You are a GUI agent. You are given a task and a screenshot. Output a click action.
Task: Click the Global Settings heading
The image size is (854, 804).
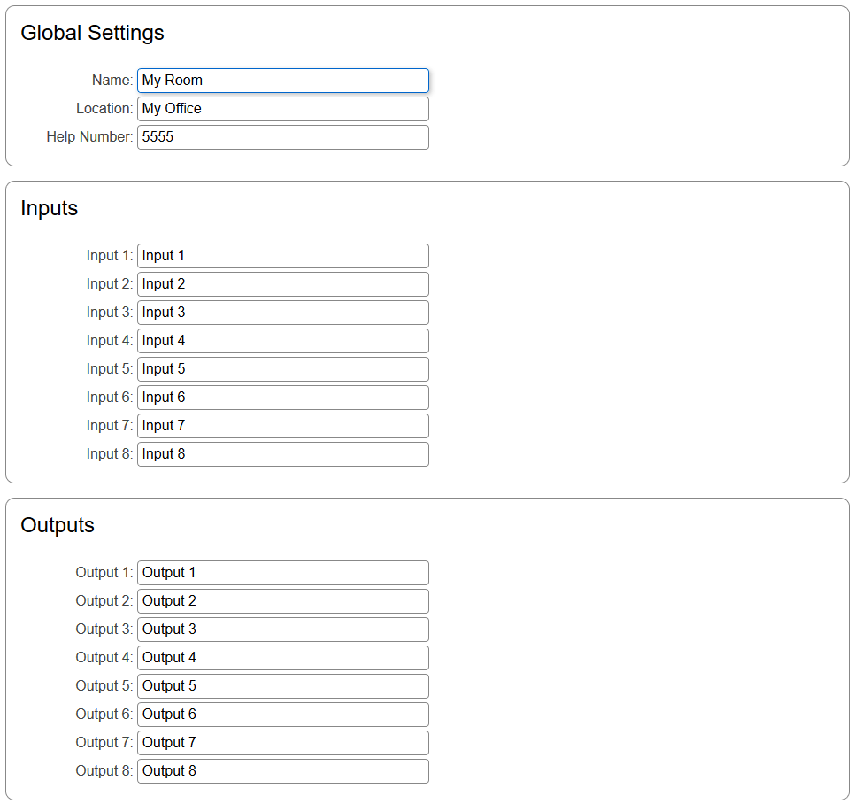click(x=92, y=33)
